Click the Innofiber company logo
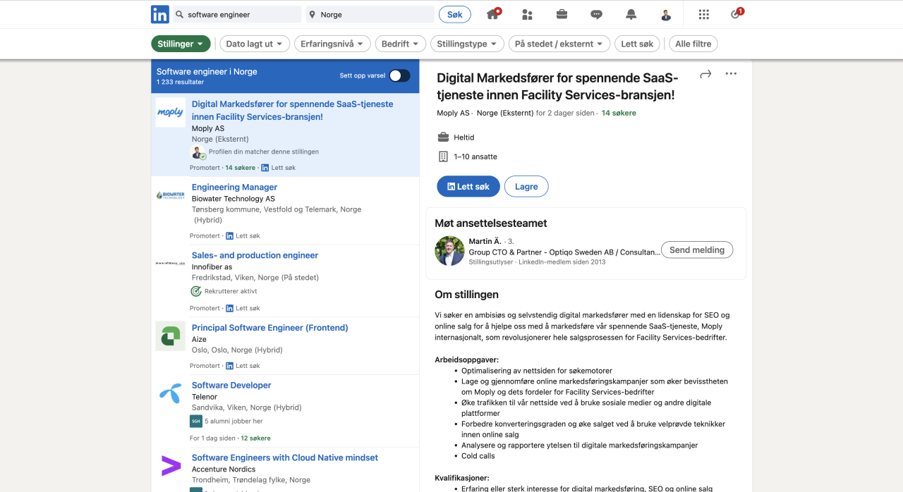Screen dimensions: 903x492 (170, 263)
